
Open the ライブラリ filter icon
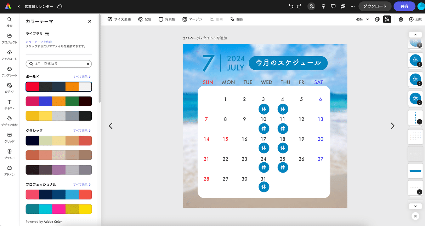click(x=47, y=34)
